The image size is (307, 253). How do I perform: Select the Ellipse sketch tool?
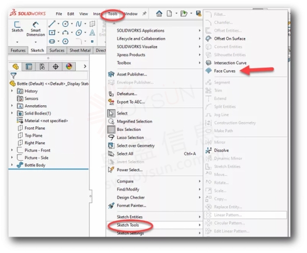point(79,33)
